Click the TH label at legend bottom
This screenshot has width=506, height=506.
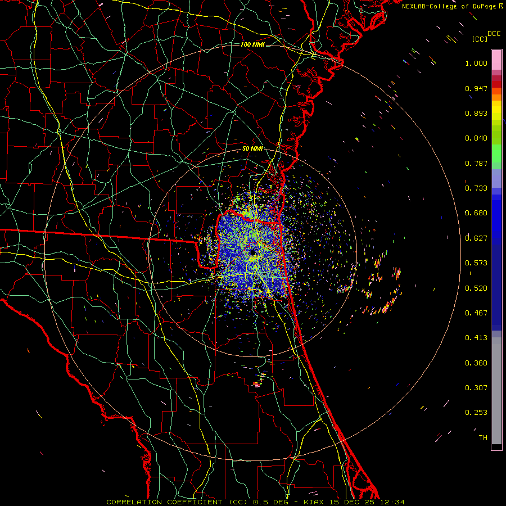pos(483,438)
